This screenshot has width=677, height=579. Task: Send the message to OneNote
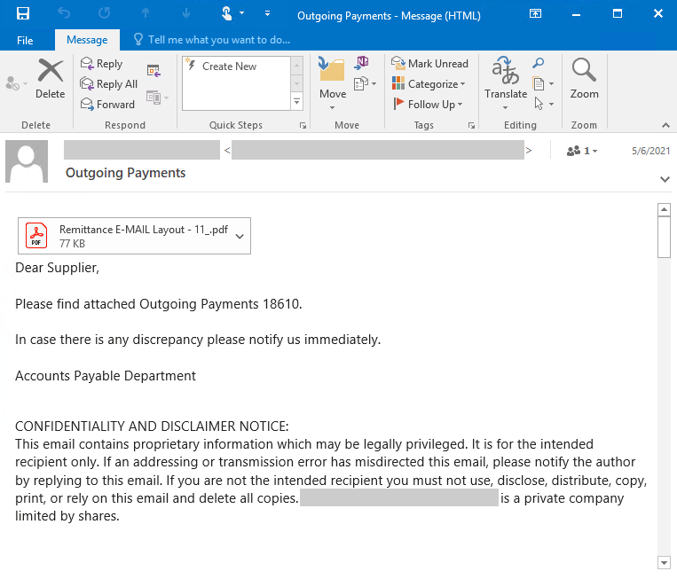point(362,63)
